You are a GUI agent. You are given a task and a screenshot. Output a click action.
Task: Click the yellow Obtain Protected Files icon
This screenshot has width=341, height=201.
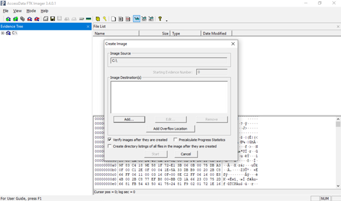point(98,19)
